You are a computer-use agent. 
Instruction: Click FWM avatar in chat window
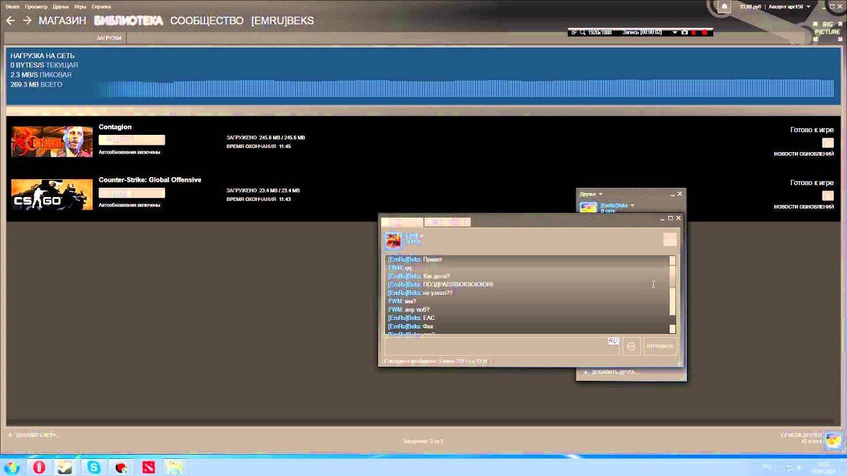393,240
